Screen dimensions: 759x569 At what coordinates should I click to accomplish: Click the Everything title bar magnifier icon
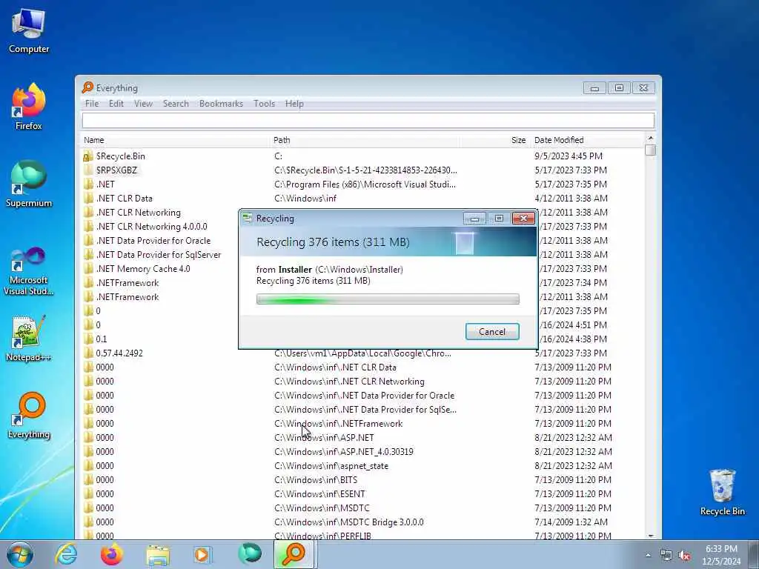click(87, 87)
